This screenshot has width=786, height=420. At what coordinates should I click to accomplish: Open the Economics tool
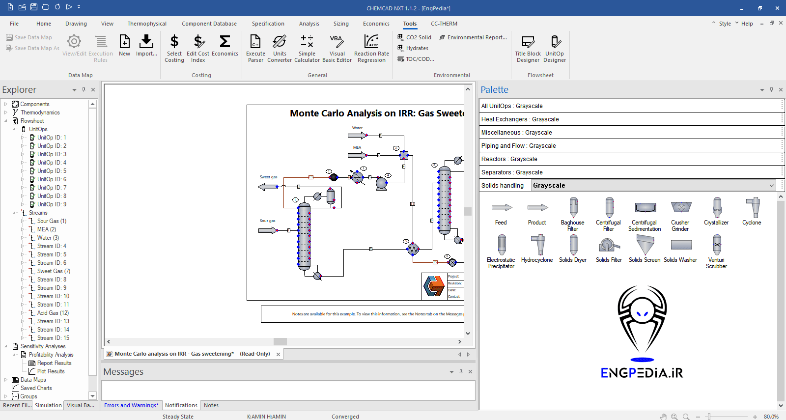(225, 45)
